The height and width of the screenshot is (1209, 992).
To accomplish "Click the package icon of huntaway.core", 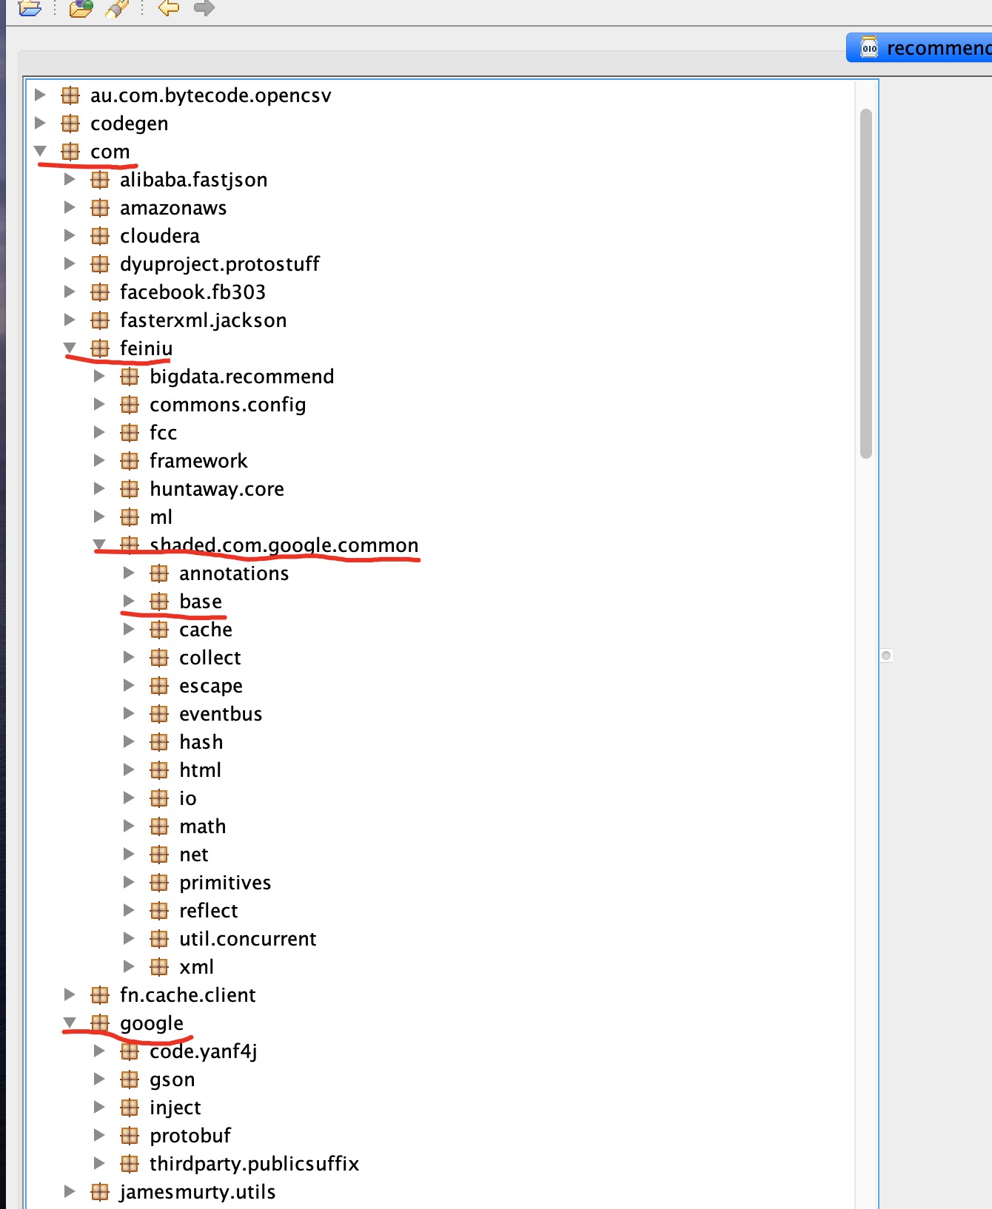I will tap(130, 489).
